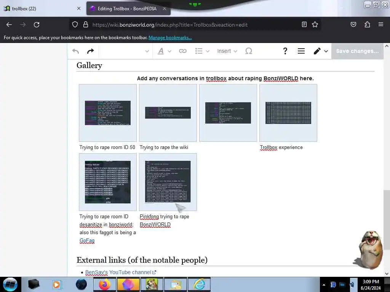Click the Trollbox experience caption text
Viewport: 390px width, 292px height.
281,147
